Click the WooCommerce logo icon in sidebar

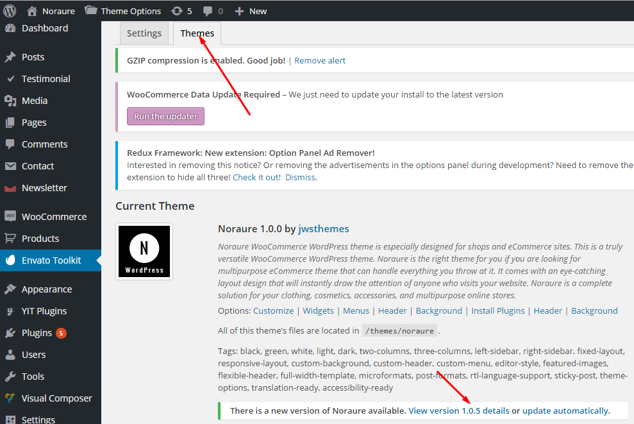coord(10,216)
